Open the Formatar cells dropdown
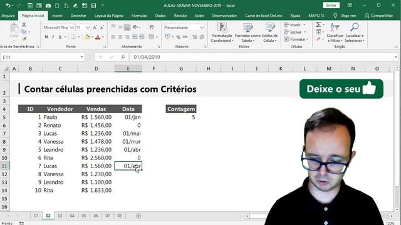401x225 pixels. coord(296,39)
